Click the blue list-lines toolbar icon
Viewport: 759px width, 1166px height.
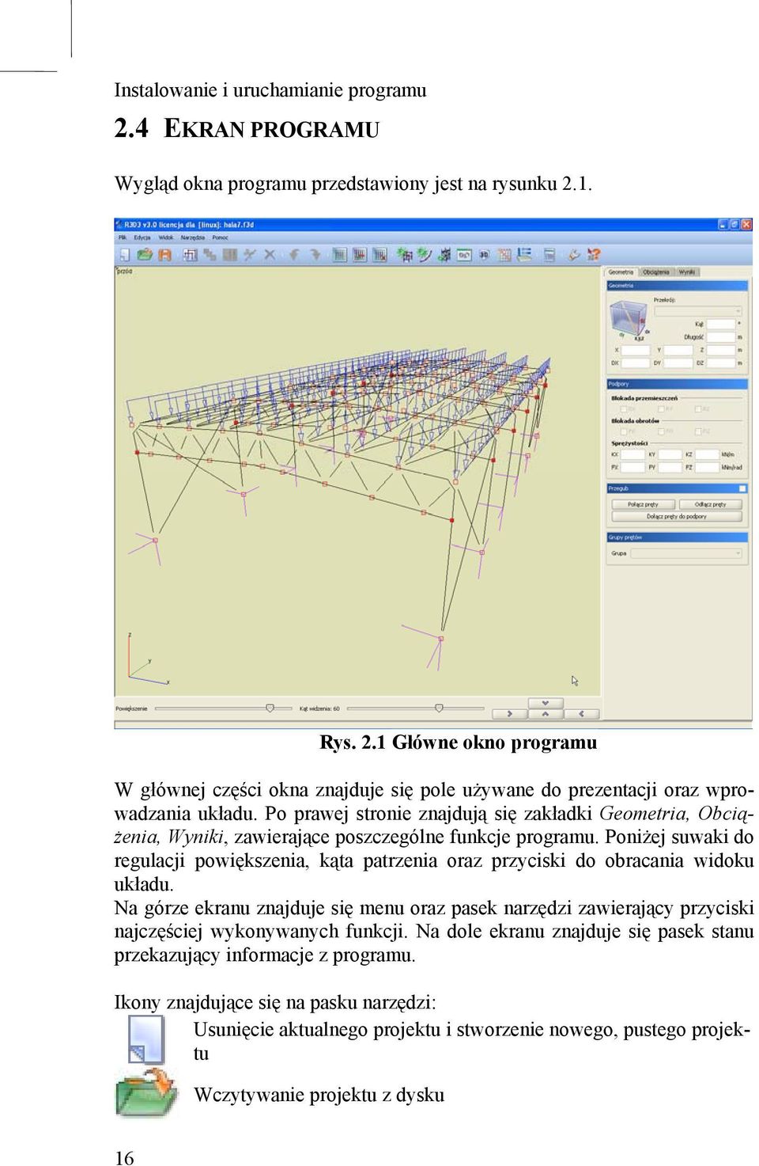click(525, 255)
